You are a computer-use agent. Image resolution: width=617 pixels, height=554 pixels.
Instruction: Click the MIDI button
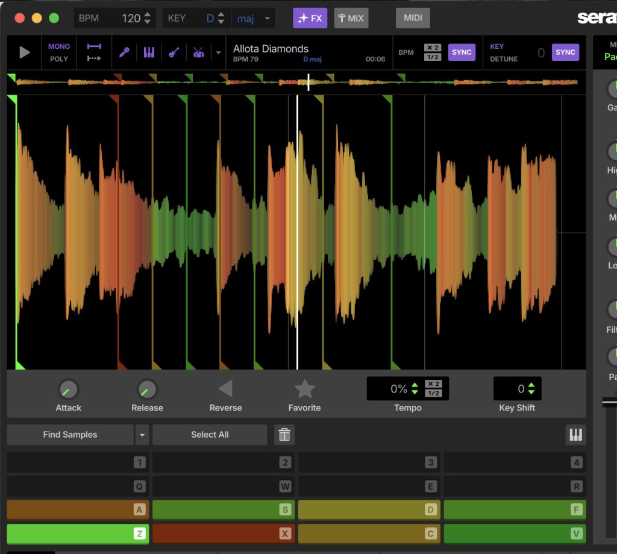(413, 18)
